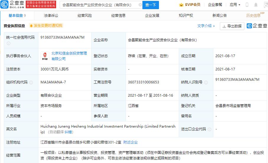Click the Qcc.com logo icon
This screenshot has width=268, height=163.
pos(4,5)
